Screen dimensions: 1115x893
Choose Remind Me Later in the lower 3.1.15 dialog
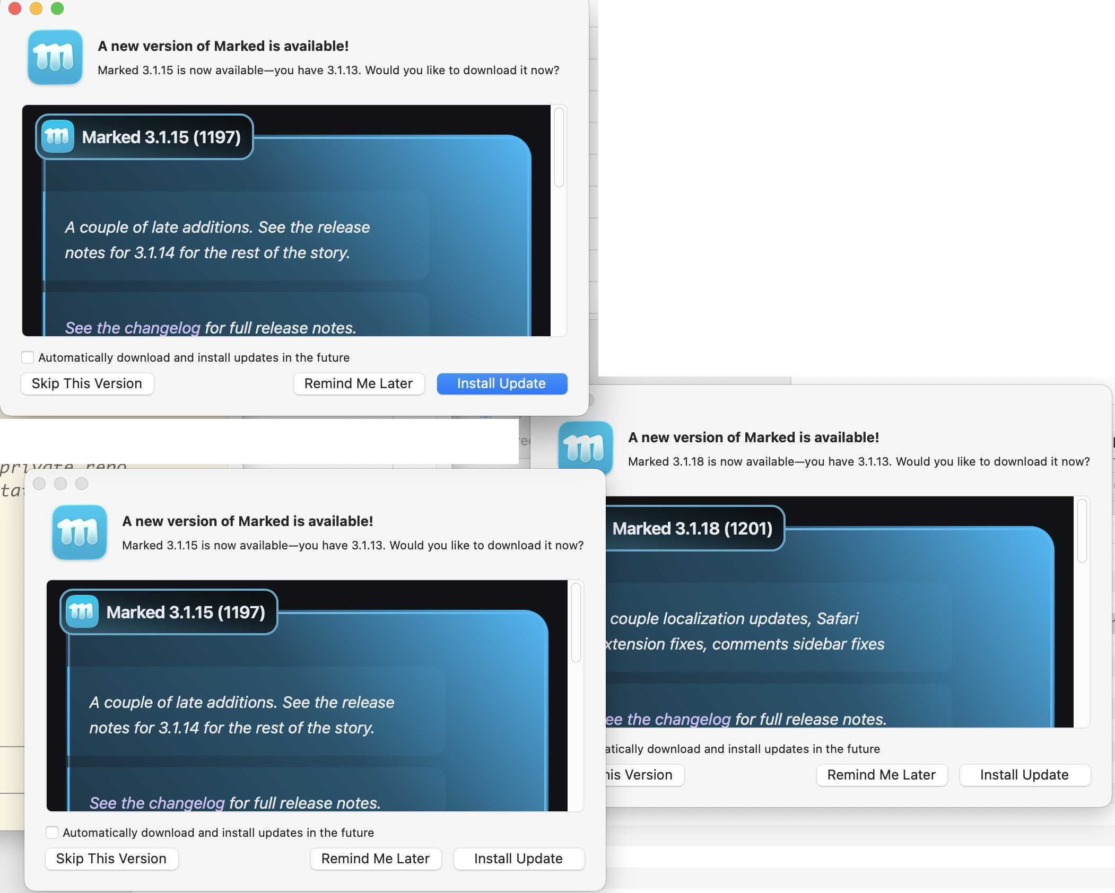click(x=376, y=859)
